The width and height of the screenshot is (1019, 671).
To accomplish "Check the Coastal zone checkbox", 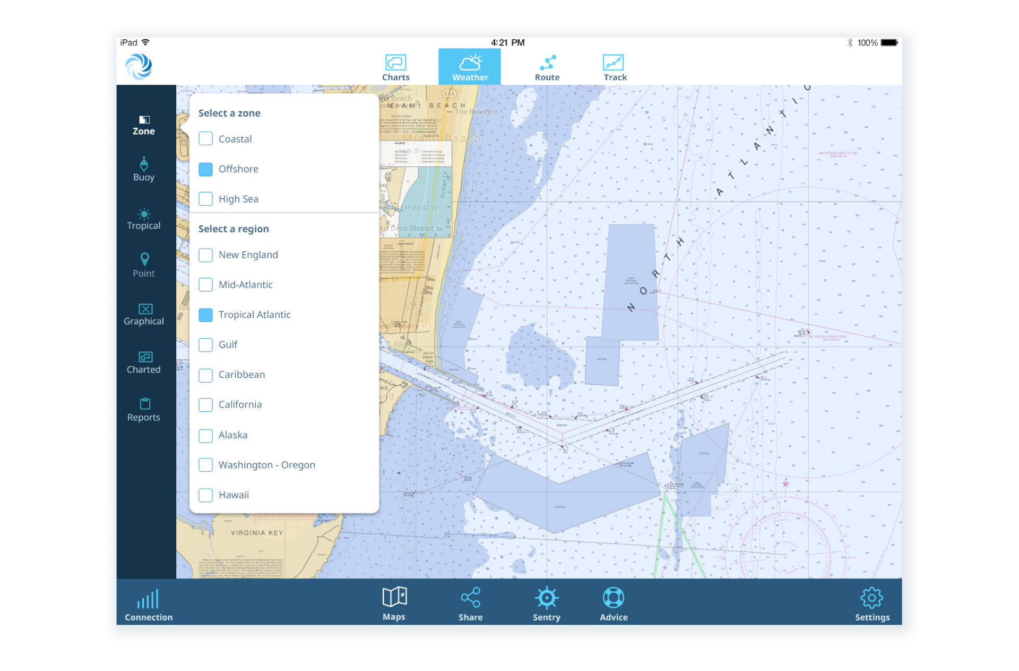I will coord(205,139).
